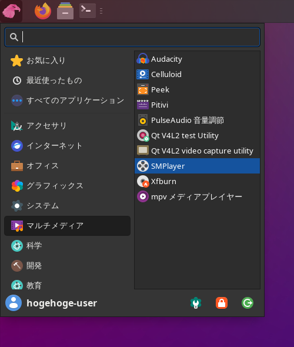
Task: Show 最近使ったもの recent items
Action: [x=67, y=81]
